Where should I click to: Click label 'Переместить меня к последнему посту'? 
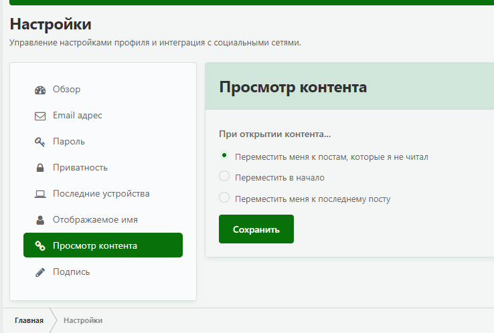tap(313, 199)
